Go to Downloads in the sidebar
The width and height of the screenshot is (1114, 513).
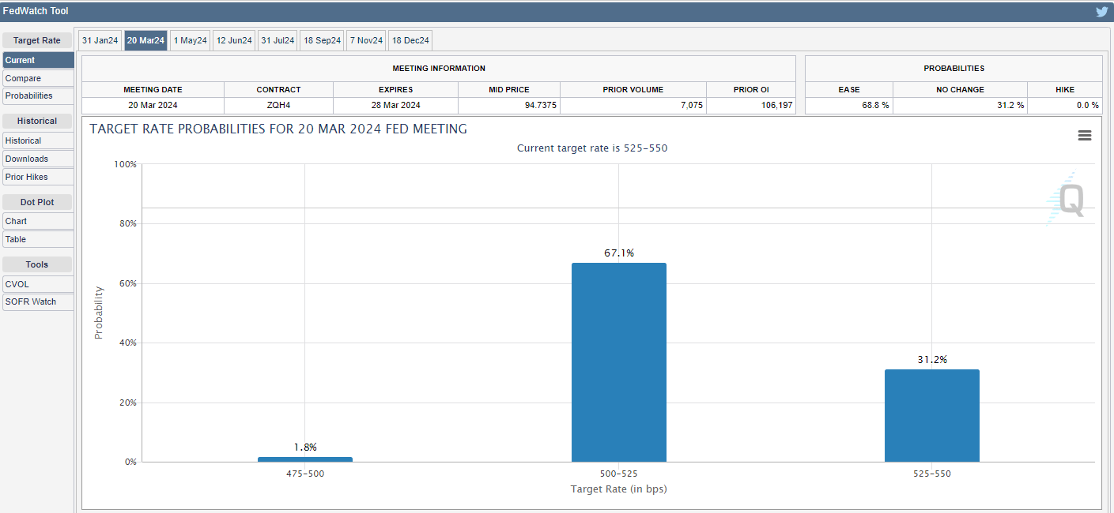[38, 159]
